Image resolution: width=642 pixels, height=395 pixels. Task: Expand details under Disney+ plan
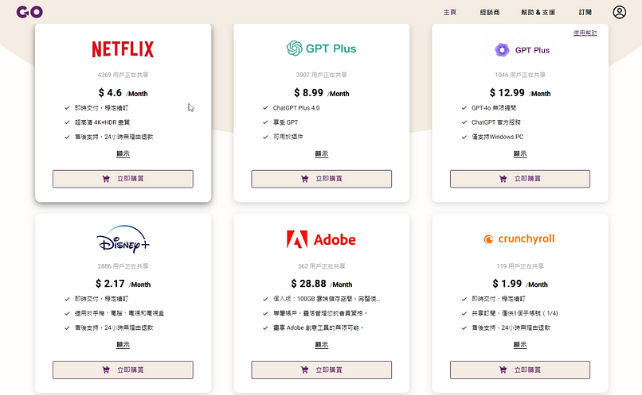(123, 345)
